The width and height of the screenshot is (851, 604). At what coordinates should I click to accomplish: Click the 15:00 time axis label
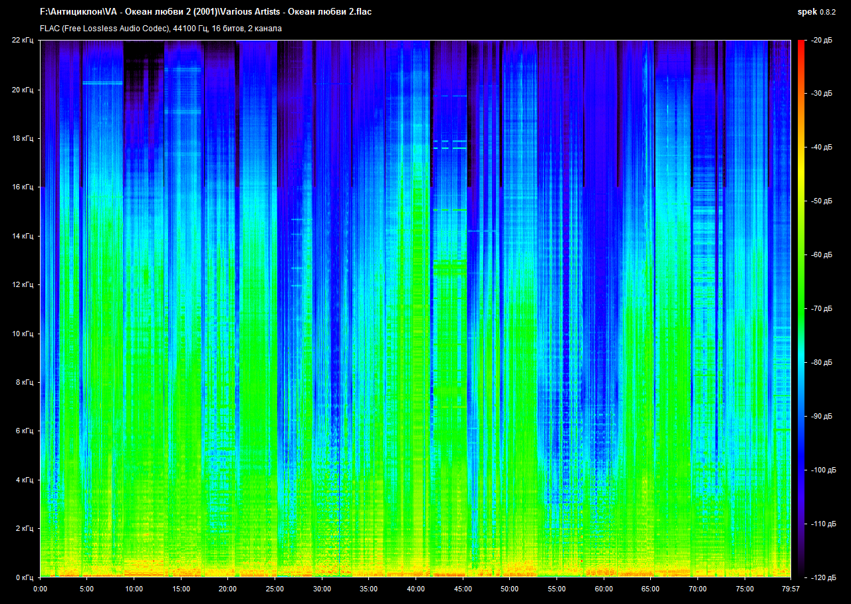point(181,589)
